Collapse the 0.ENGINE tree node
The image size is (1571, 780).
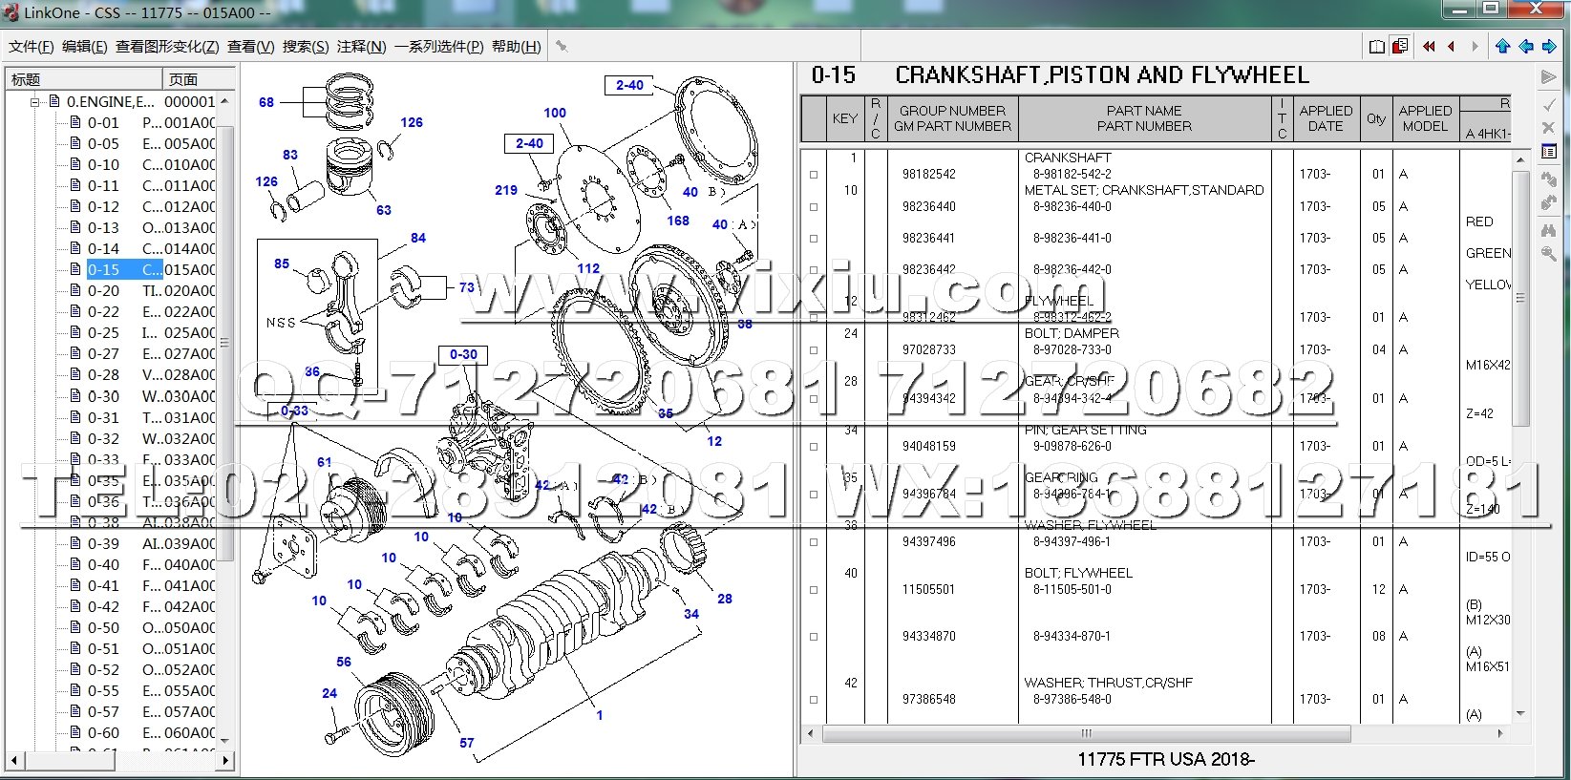(x=34, y=101)
